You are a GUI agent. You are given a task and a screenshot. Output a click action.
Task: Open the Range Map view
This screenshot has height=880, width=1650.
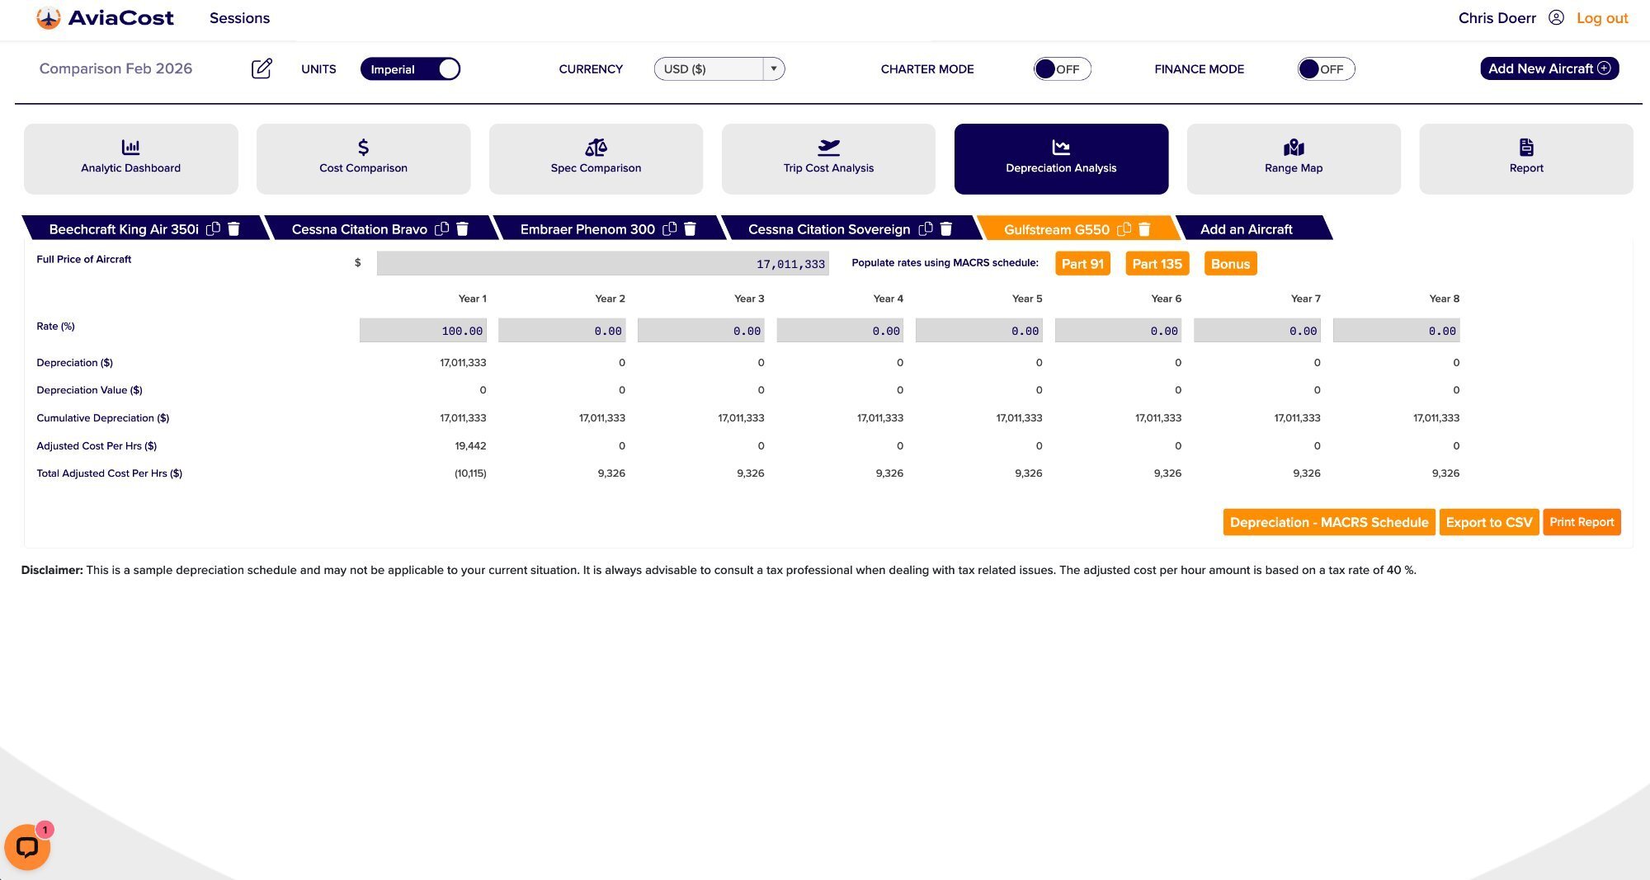pyautogui.click(x=1293, y=158)
